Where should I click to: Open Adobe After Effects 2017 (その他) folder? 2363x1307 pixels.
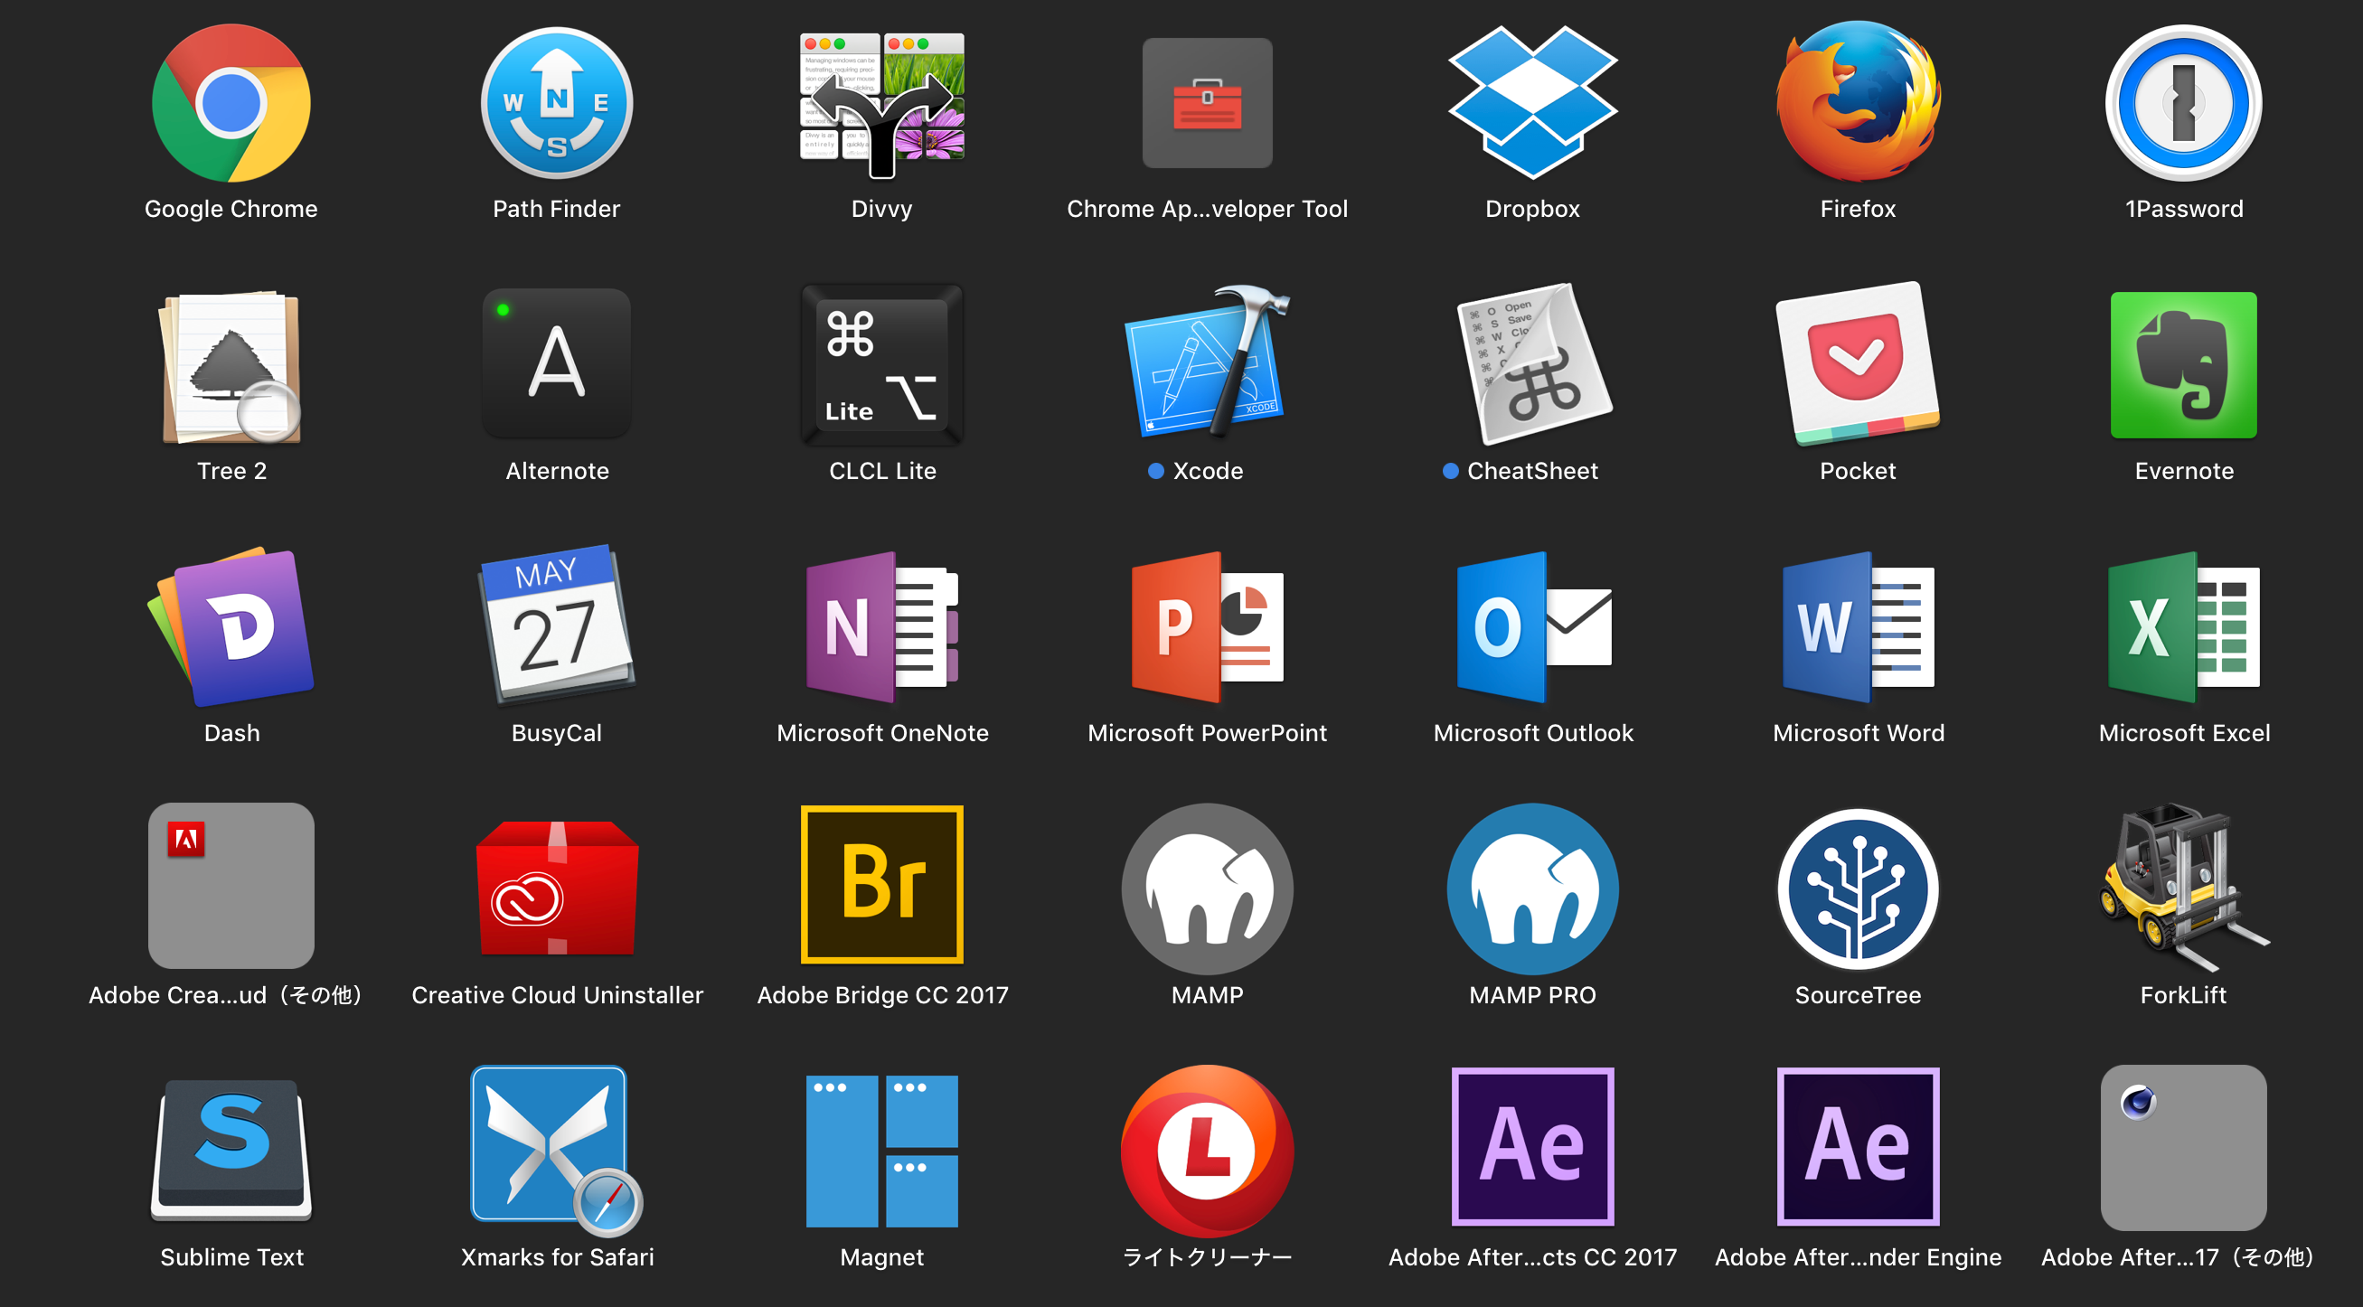[2184, 1147]
